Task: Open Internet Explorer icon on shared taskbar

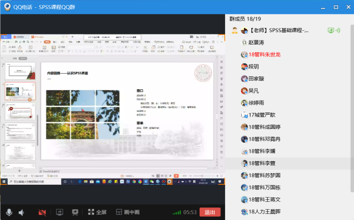Action: click(x=110, y=181)
